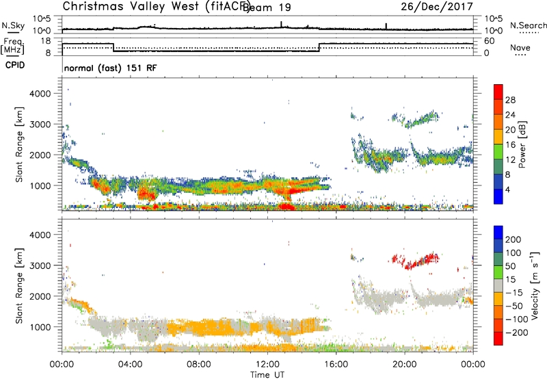Viewport: 547px width, 379px height.
Task: Click the '28' power scale value
Action: pyautogui.click(x=510, y=100)
